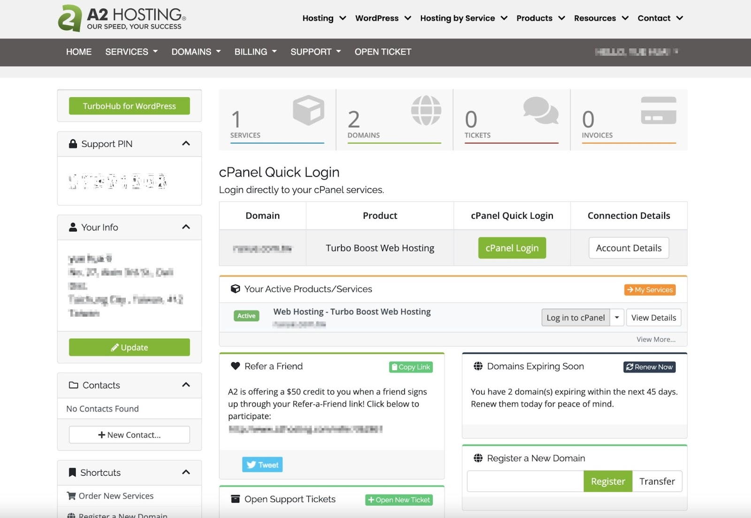Expand the Hosting by Service menu
The height and width of the screenshot is (518, 751).
coord(464,18)
